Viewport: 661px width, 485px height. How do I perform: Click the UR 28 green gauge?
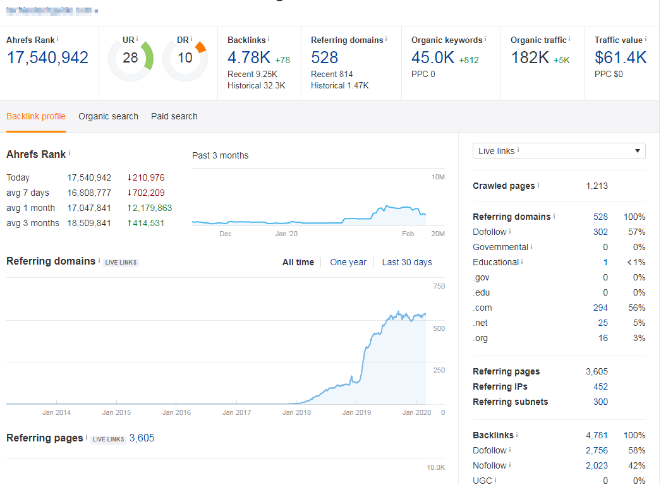point(131,59)
